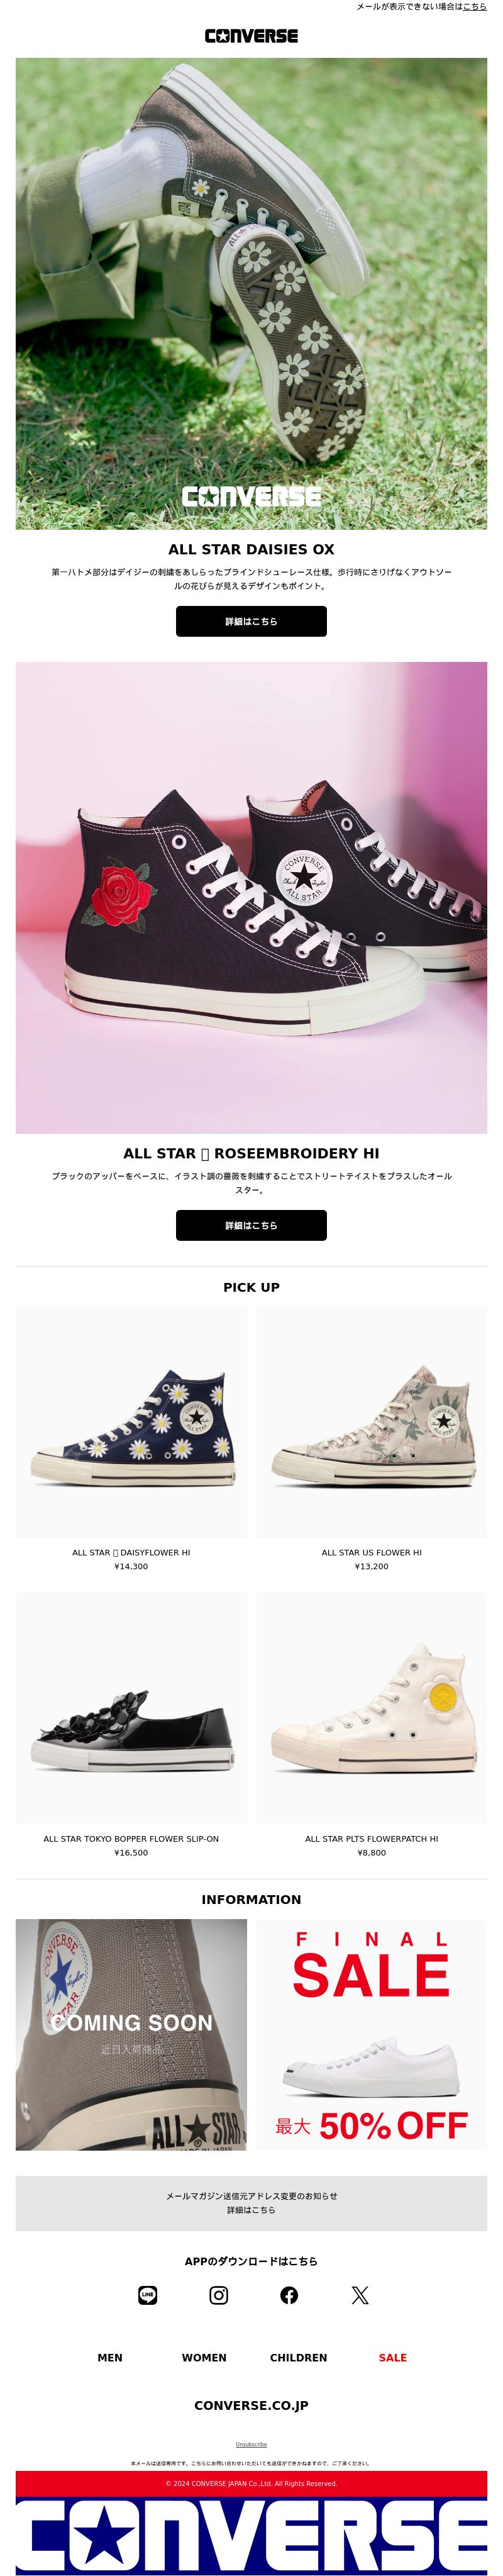Select the MEN menu item

pyautogui.click(x=110, y=2357)
